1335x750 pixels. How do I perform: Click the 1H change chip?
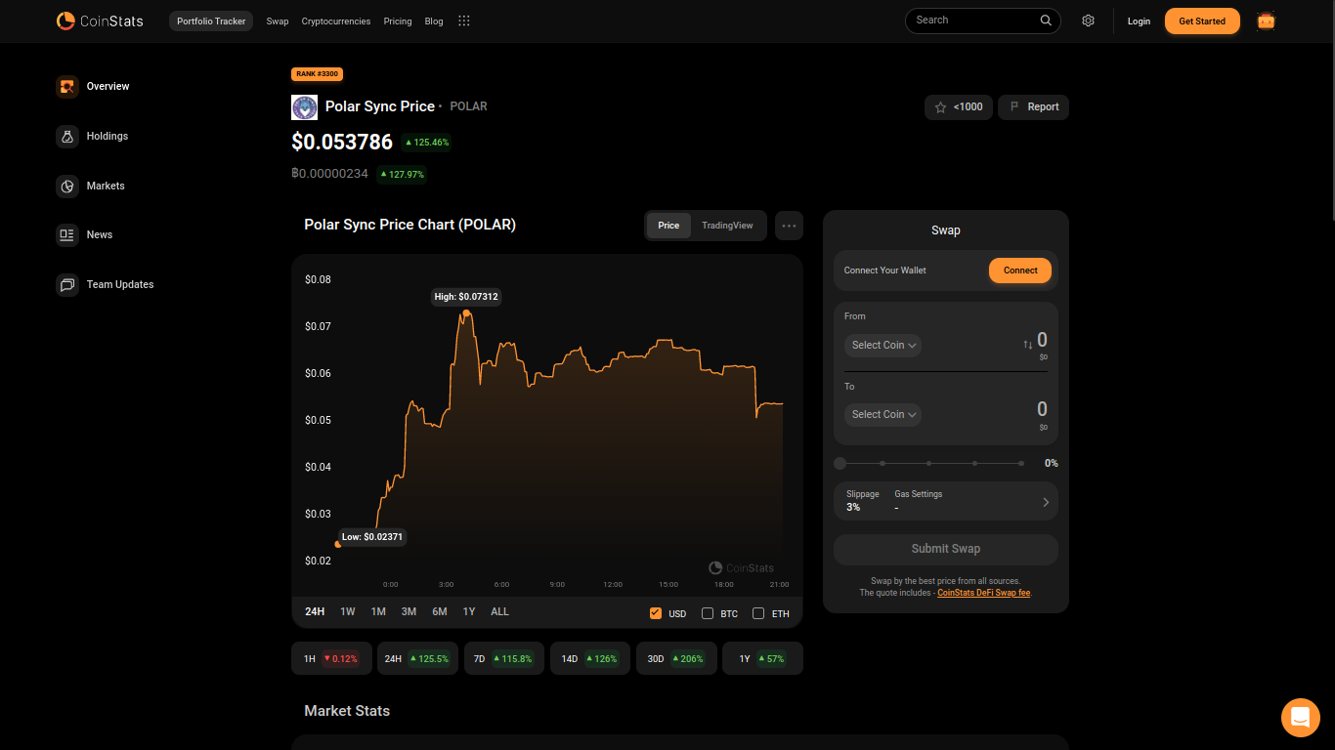tap(331, 658)
